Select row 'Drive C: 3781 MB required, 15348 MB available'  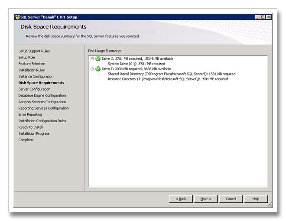point(137,58)
